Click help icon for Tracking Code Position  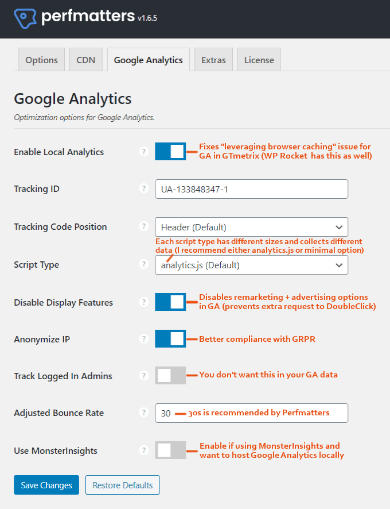pyautogui.click(x=143, y=226)
